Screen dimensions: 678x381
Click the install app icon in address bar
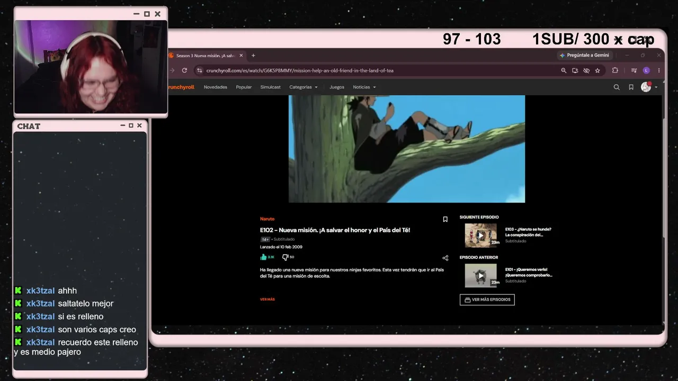tap(575, 70)
